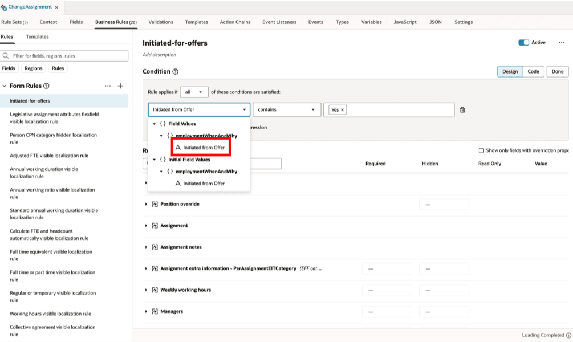Expand the Assignment region
The image size is (573, 342).
tap(146, 226)
